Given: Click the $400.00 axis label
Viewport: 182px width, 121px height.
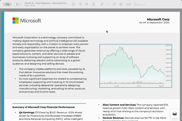Looking at the screenshot, I should click(x=169, y=76).
